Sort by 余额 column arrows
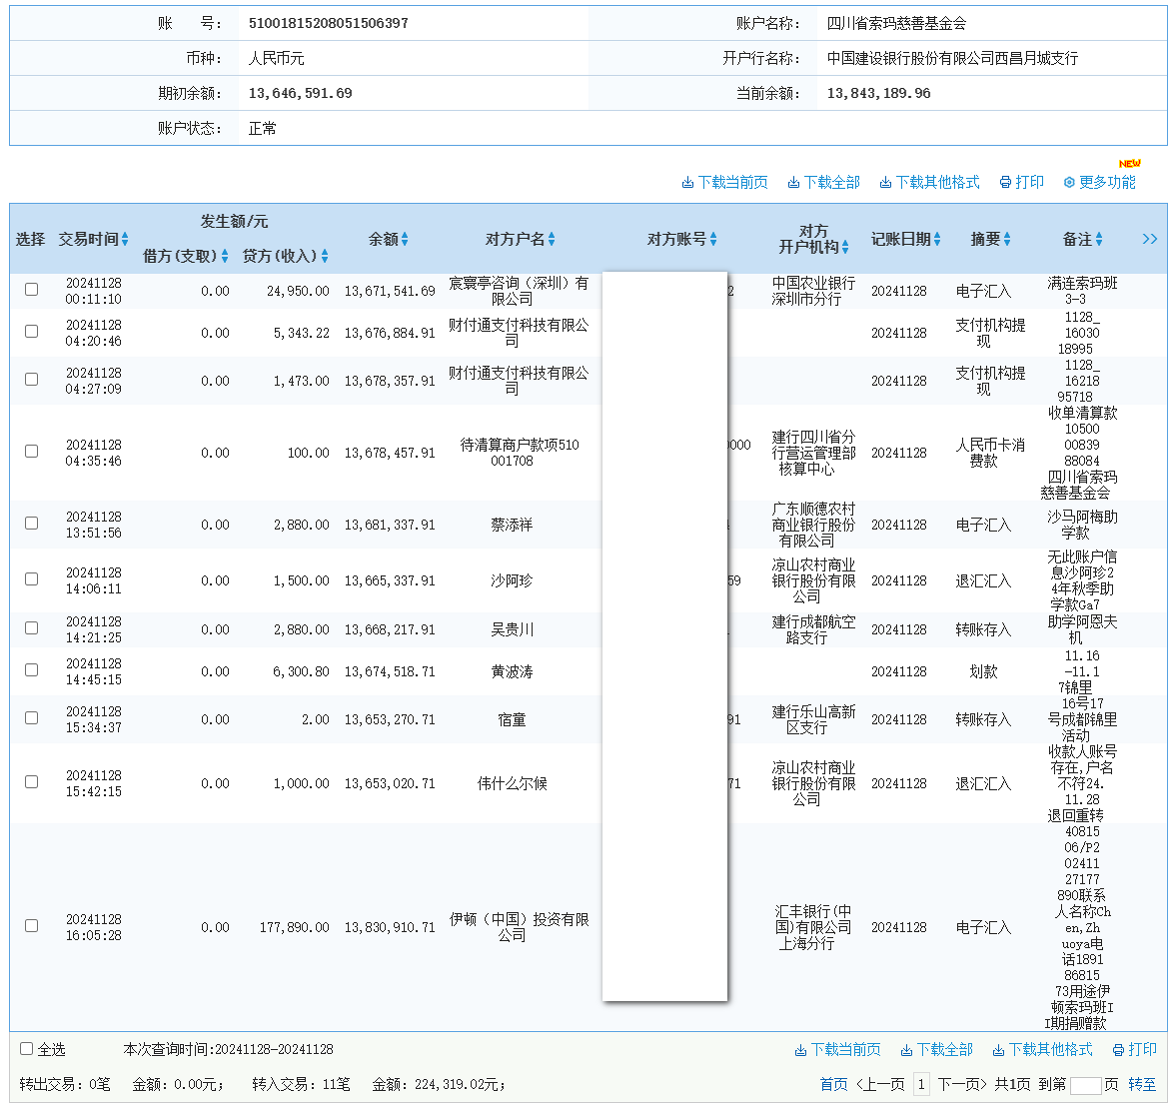This screenshot has height=1110, width=1175. (405, 239)
